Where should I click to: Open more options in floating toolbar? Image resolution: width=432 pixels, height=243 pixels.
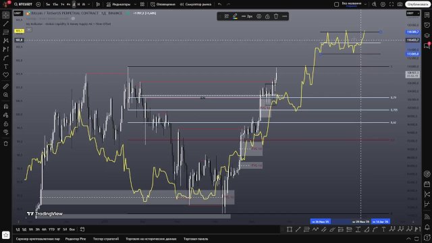(x=285, y=16)
